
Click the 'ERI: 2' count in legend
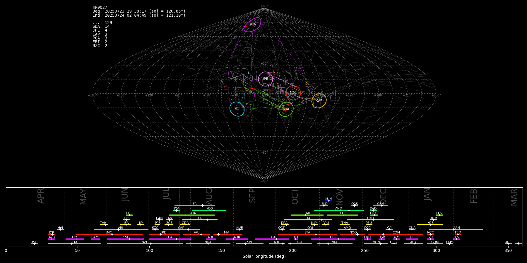(100, 42)
